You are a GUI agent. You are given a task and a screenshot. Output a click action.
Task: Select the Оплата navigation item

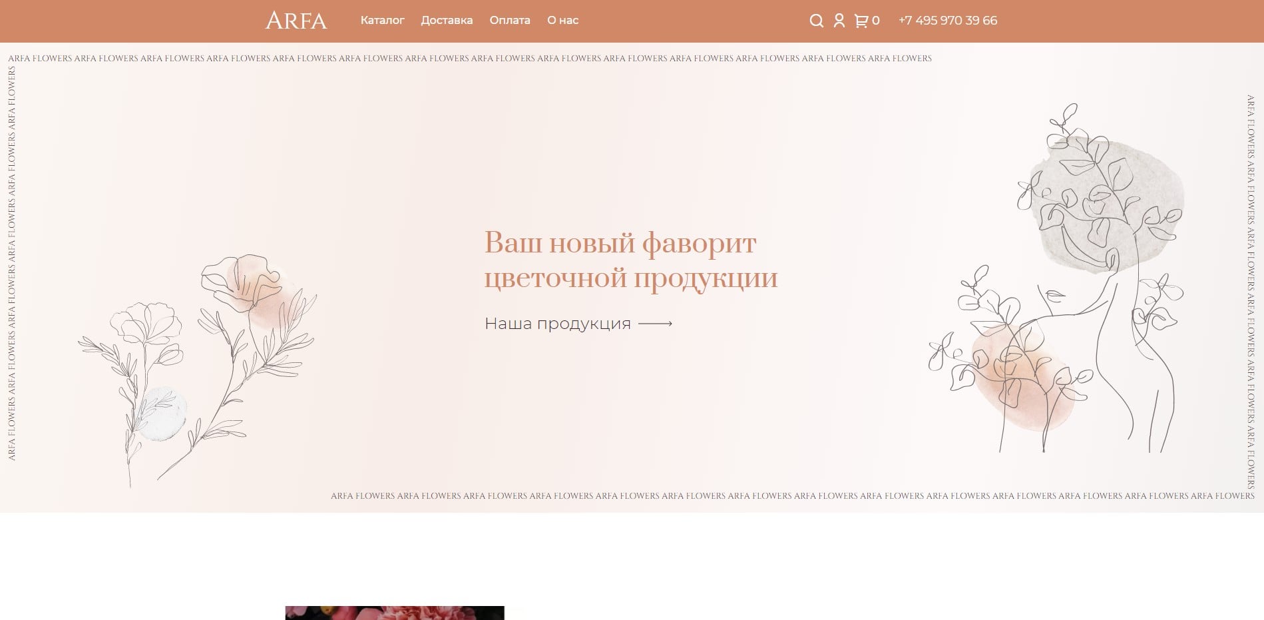509,21
